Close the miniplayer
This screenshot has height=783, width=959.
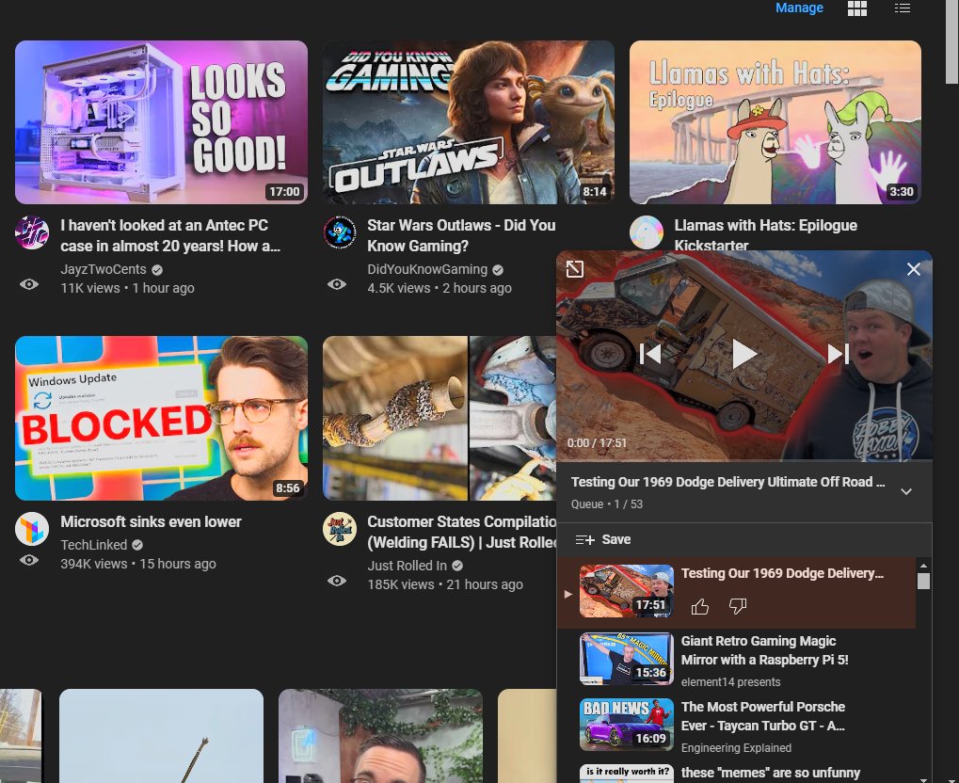click(x=914, y=269)
